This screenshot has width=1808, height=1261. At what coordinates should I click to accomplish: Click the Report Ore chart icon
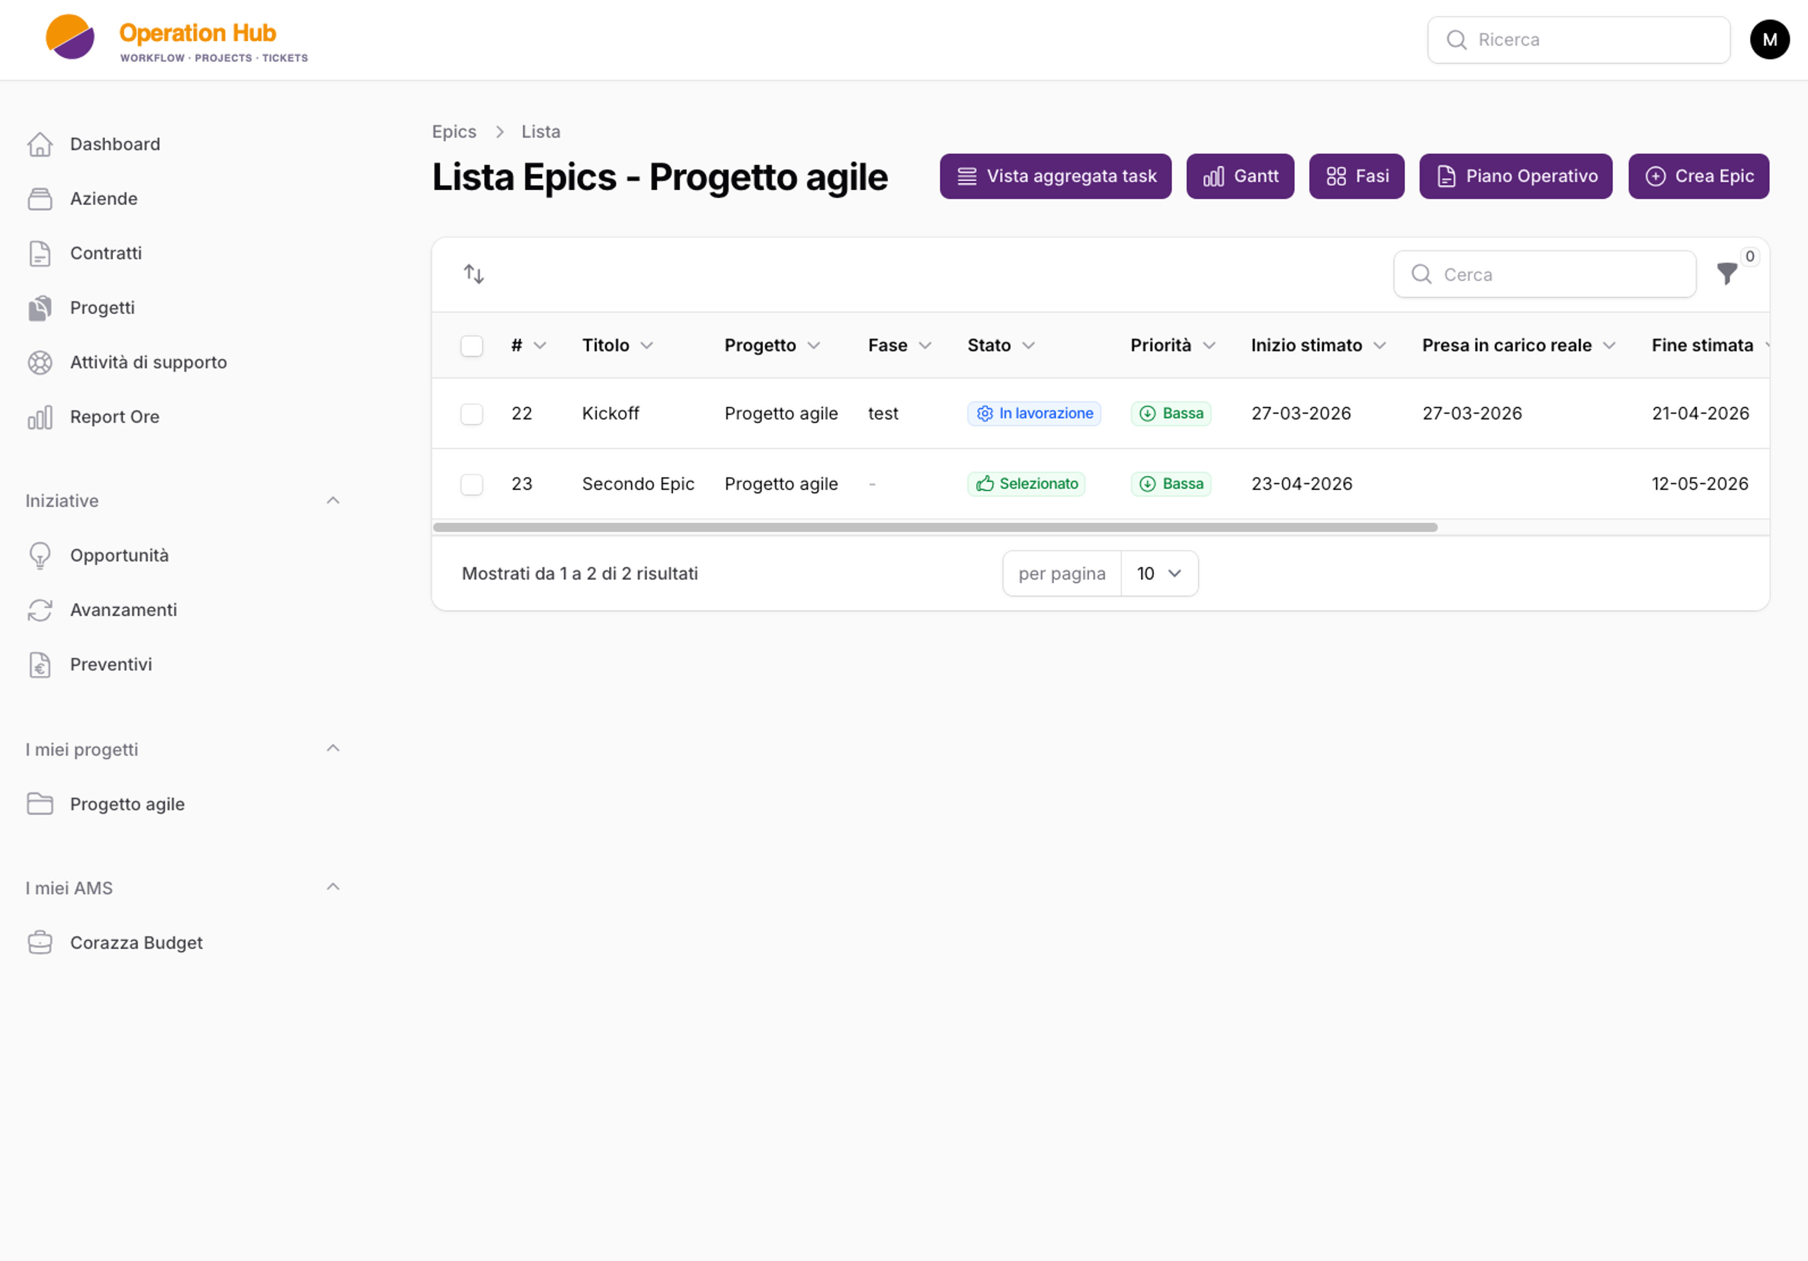pos(40,417)
